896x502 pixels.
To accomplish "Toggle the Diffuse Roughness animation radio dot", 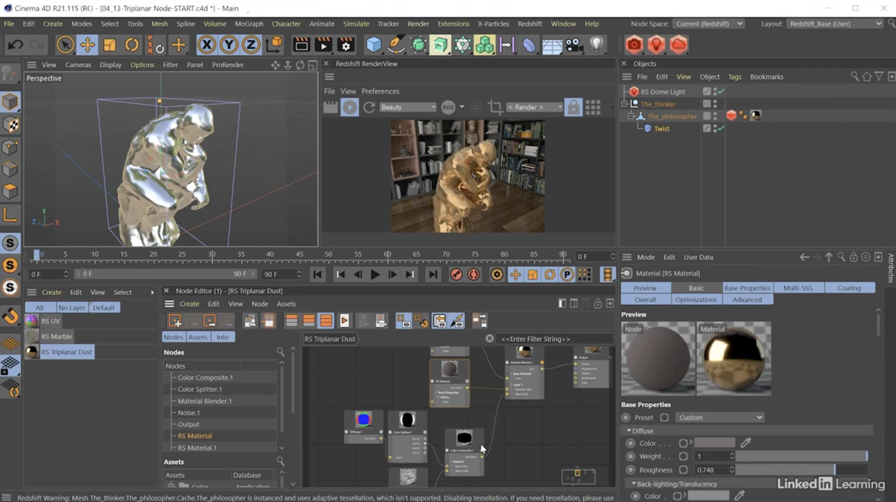I will [x=631, y=470].
